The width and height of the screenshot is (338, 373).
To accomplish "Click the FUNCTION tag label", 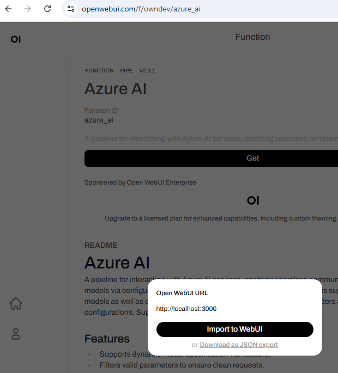I will pos(99,71).
